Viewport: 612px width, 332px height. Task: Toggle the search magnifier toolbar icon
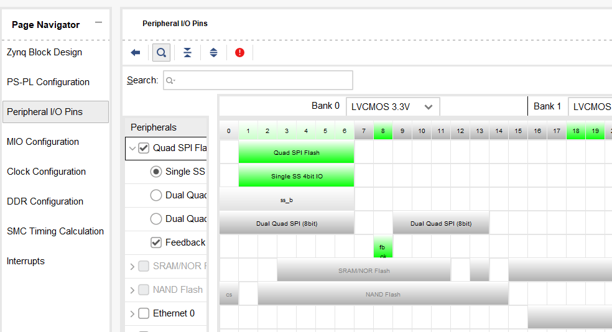click(161, 53)
